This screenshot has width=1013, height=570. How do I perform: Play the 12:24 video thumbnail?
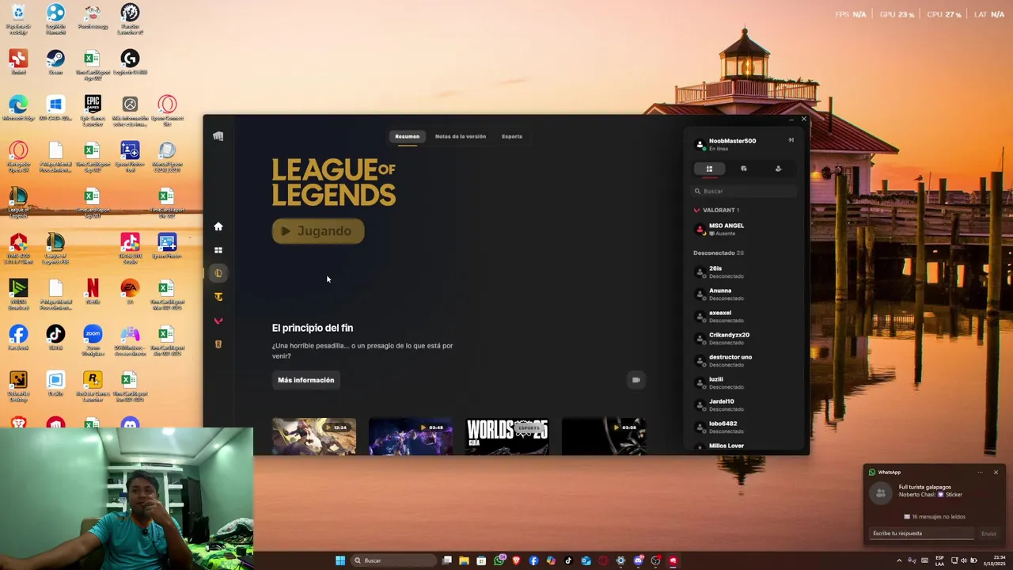(314, 436)
